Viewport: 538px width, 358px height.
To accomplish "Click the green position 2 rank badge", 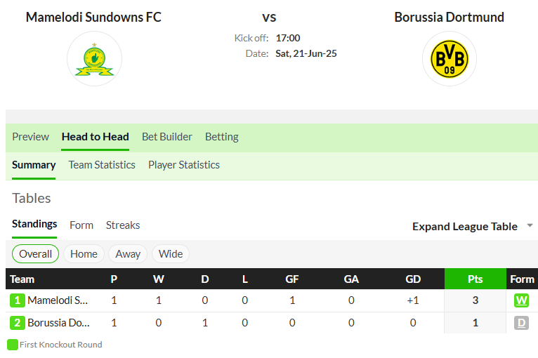I will coord(17,323).
